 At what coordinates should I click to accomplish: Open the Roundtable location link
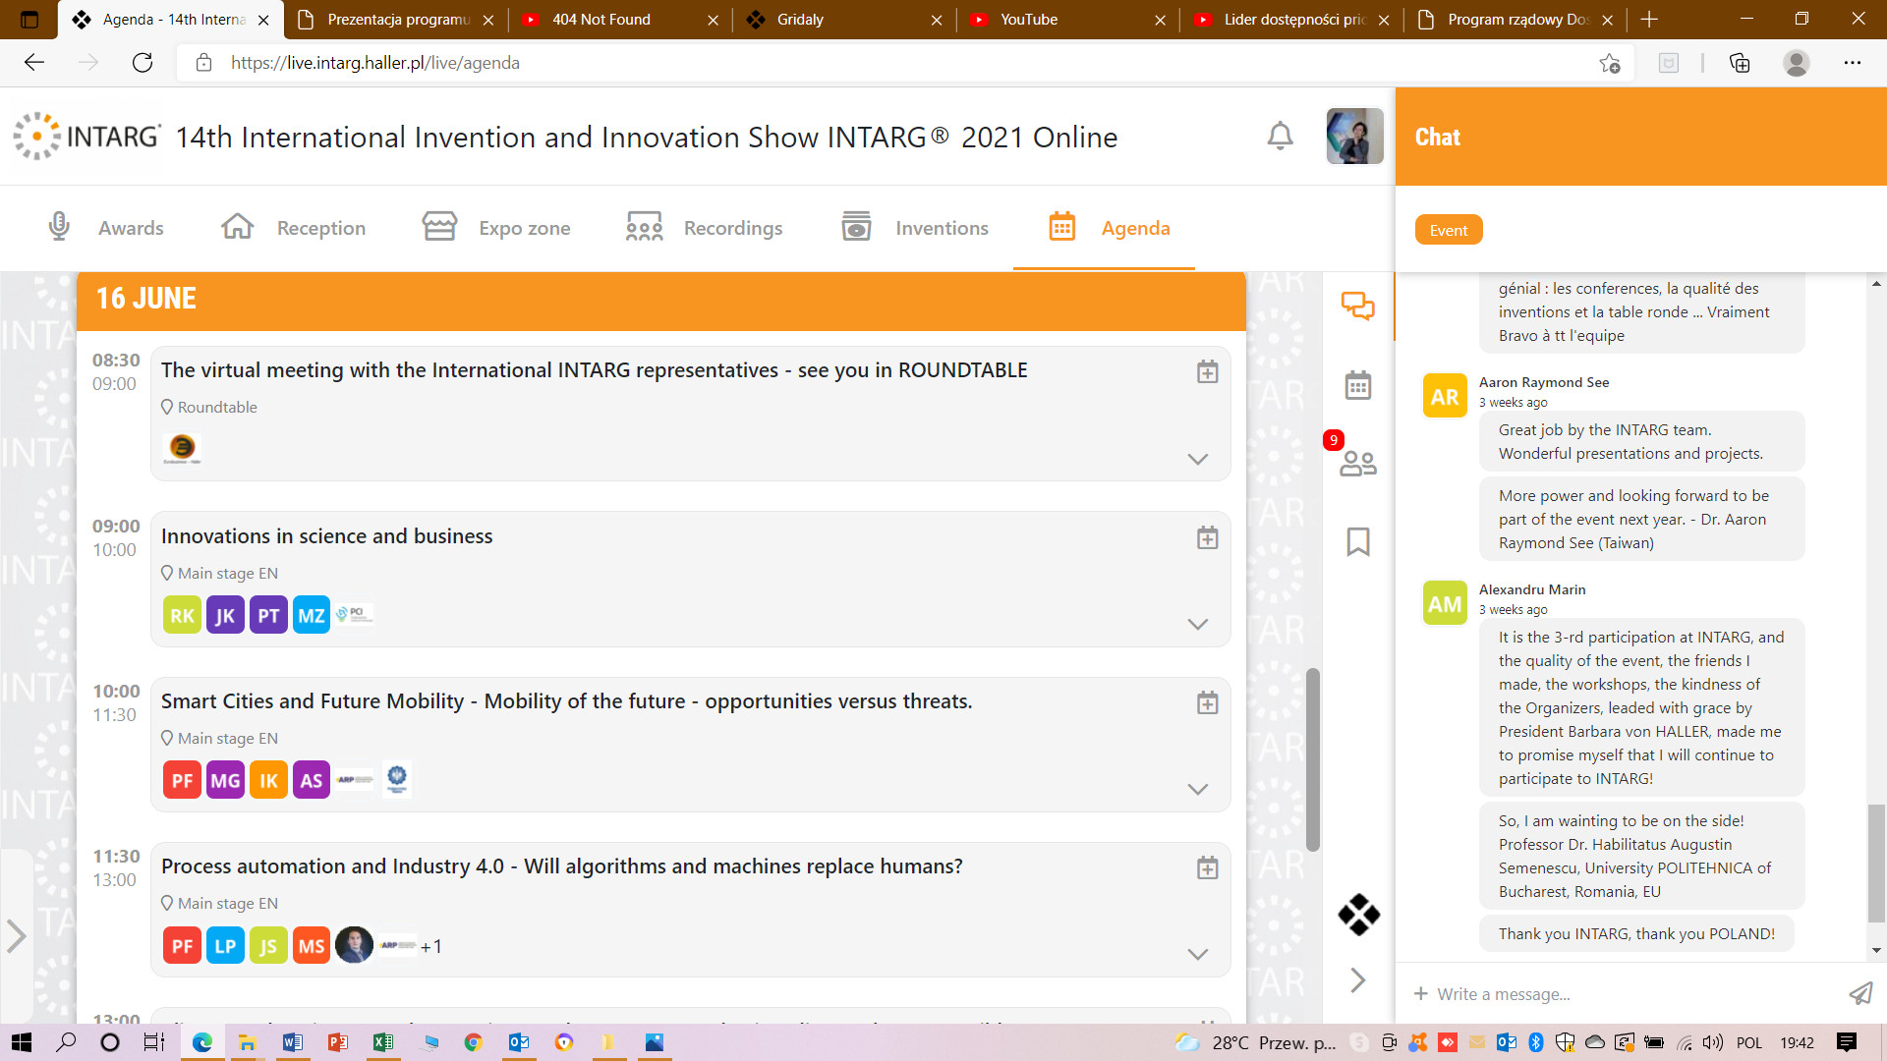click(209, 407)
